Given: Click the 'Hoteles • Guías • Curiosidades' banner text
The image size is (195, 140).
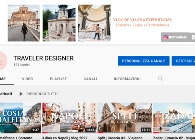Looking at the screenshot, I should pyautogui.click(x=142, y=25).
